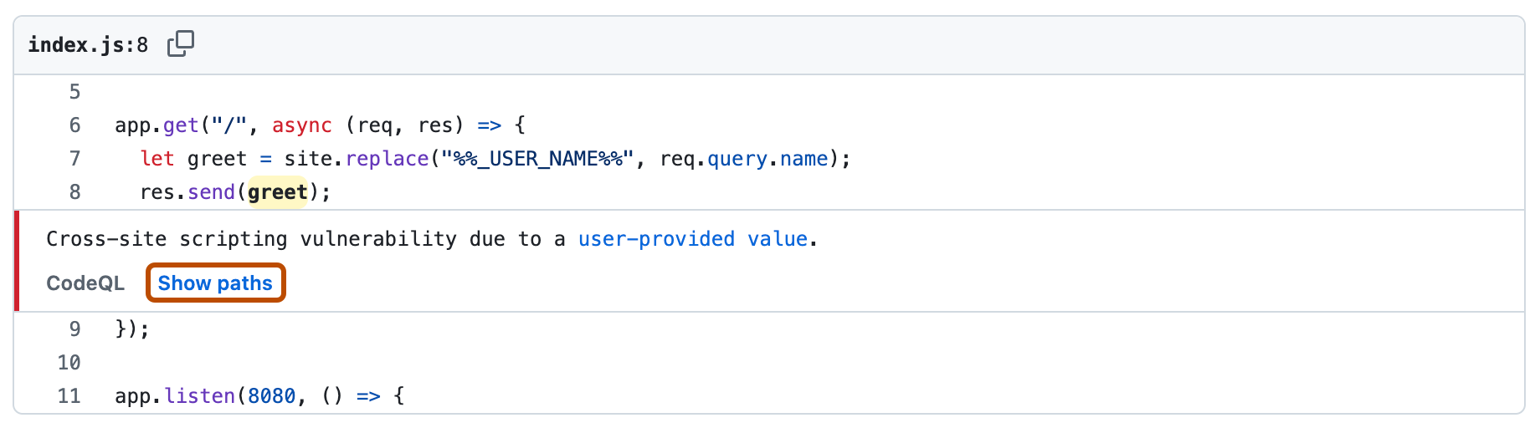Click the listen method on line 11
Viewport: 1540px width, 428px height.
coord(199,396)
